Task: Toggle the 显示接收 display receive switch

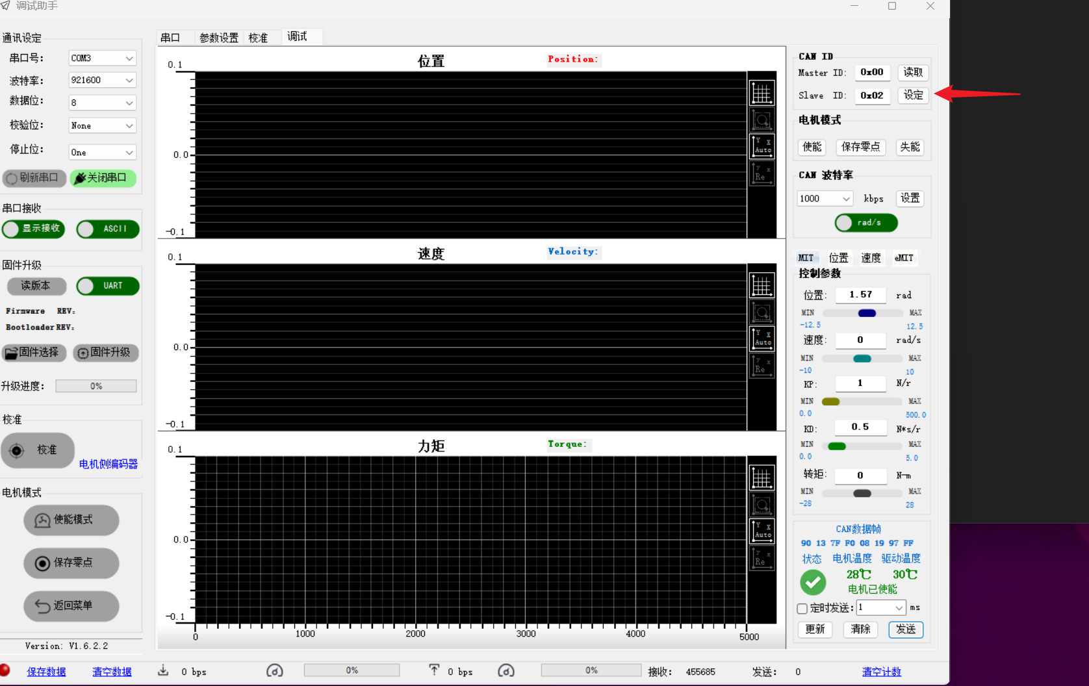Action: click(34, 229)
